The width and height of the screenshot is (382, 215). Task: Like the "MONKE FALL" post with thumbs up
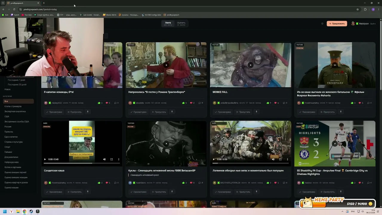(268, 103)
